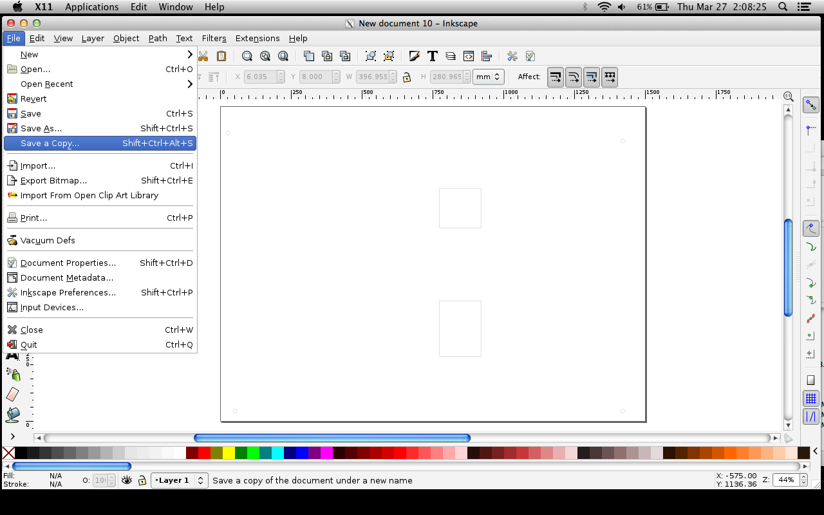
Task: Click Zoom to fit page icon
Action: [282, 56]
